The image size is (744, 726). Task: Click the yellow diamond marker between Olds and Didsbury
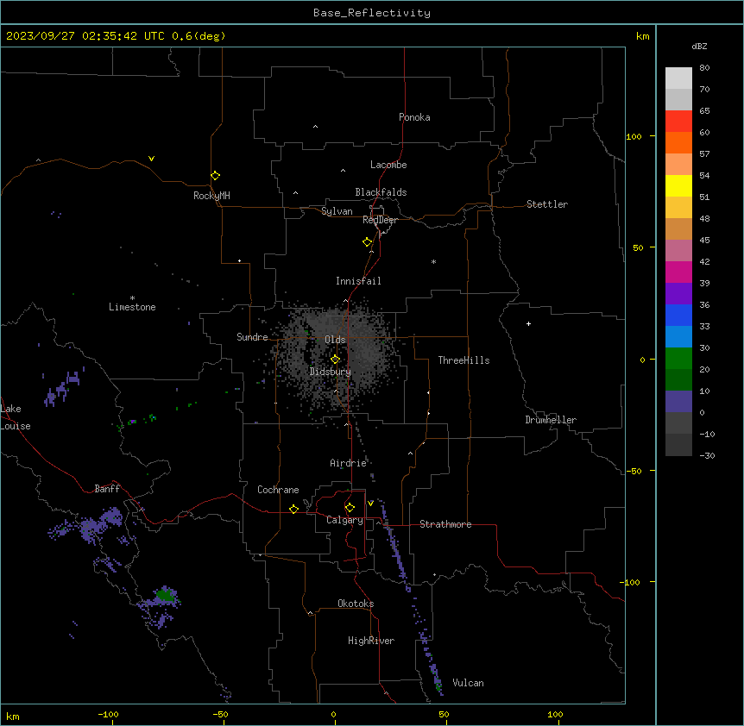click(336, 360)
